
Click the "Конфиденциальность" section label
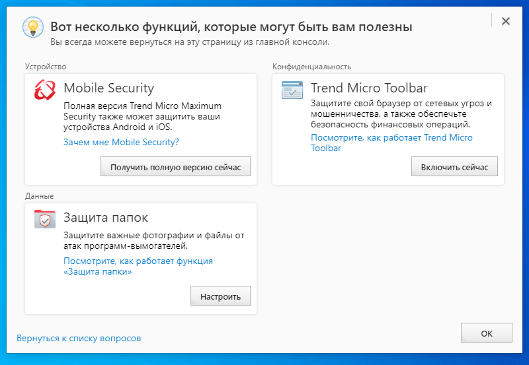tap(311, 67)
